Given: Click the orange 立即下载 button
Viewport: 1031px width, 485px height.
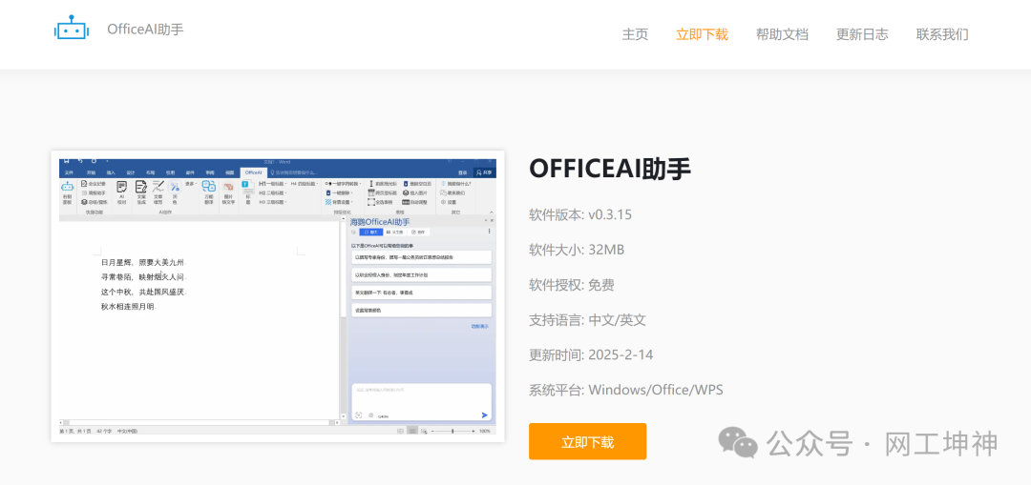Looking at the screenshot, I should (587, 442).
